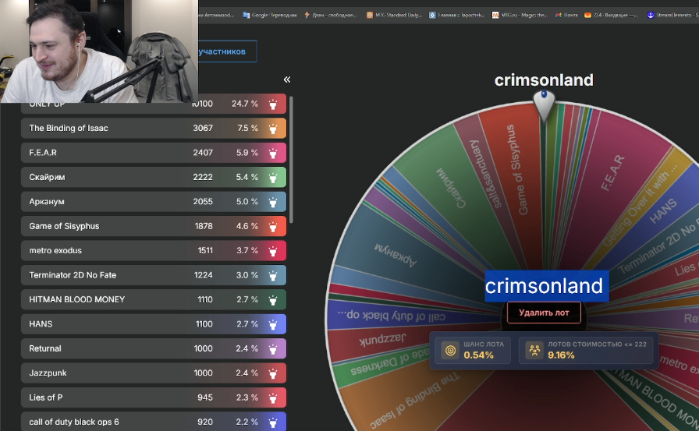Image resolution: width=699 pixels, height=431 pixels.
Task: Select the highlighted crimsonland winner label
Action: point(547,286)
